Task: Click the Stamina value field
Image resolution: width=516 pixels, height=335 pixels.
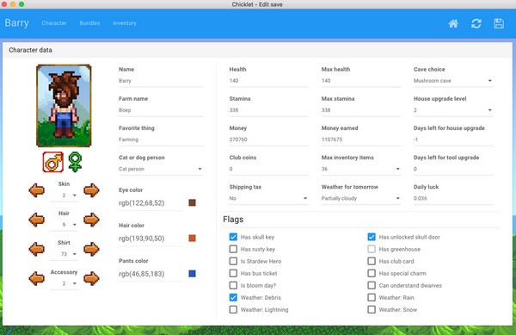Action: coord(268,110)
